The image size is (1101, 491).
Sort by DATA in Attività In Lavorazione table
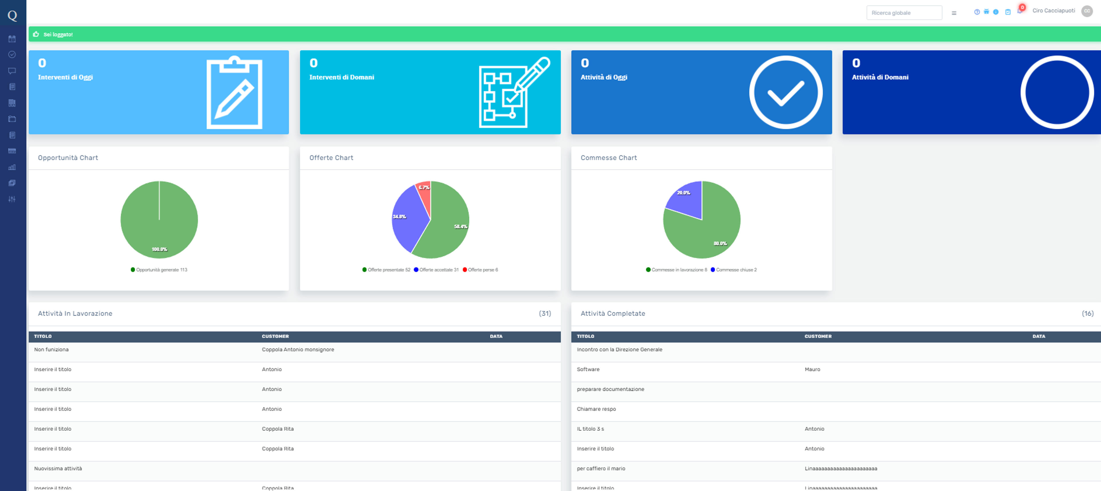tap(496, 336)
